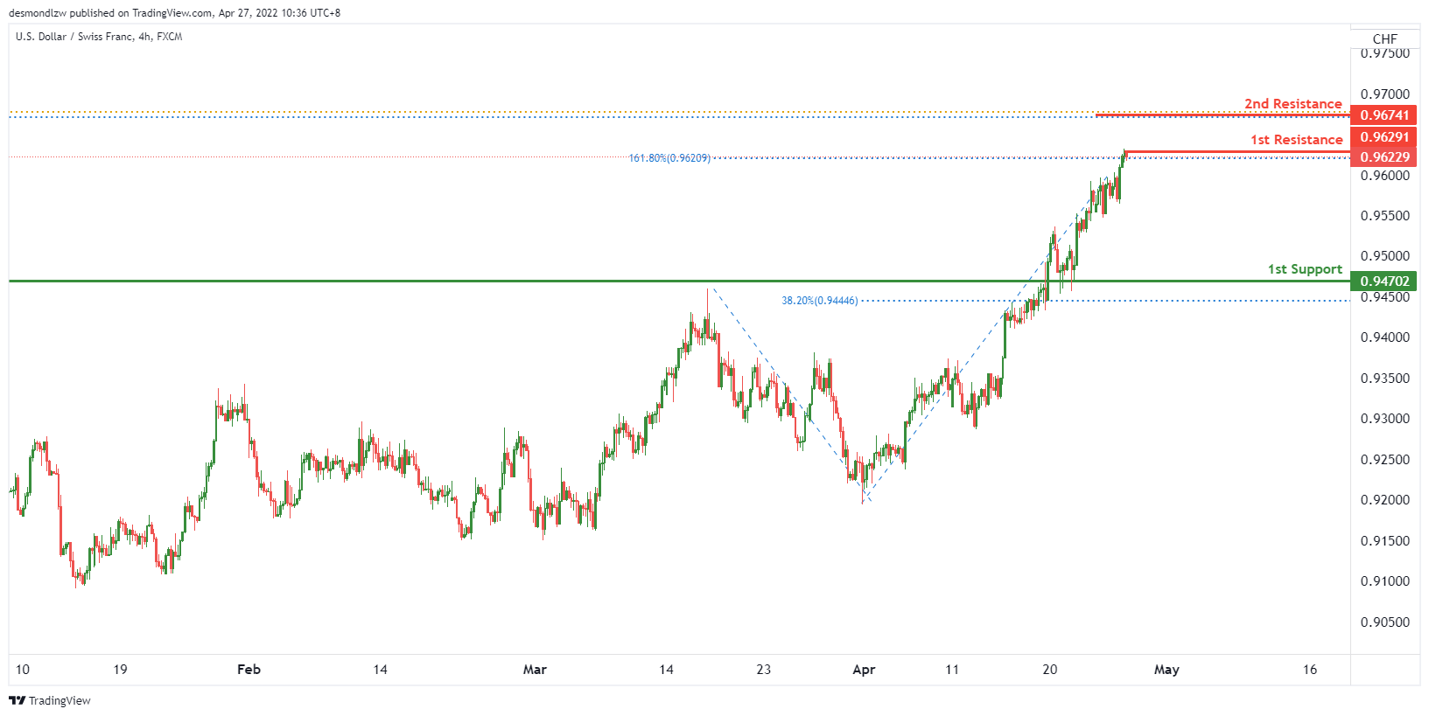Select the 0.90500 price axis value
1429x716 pixels.
point(1384,622)
